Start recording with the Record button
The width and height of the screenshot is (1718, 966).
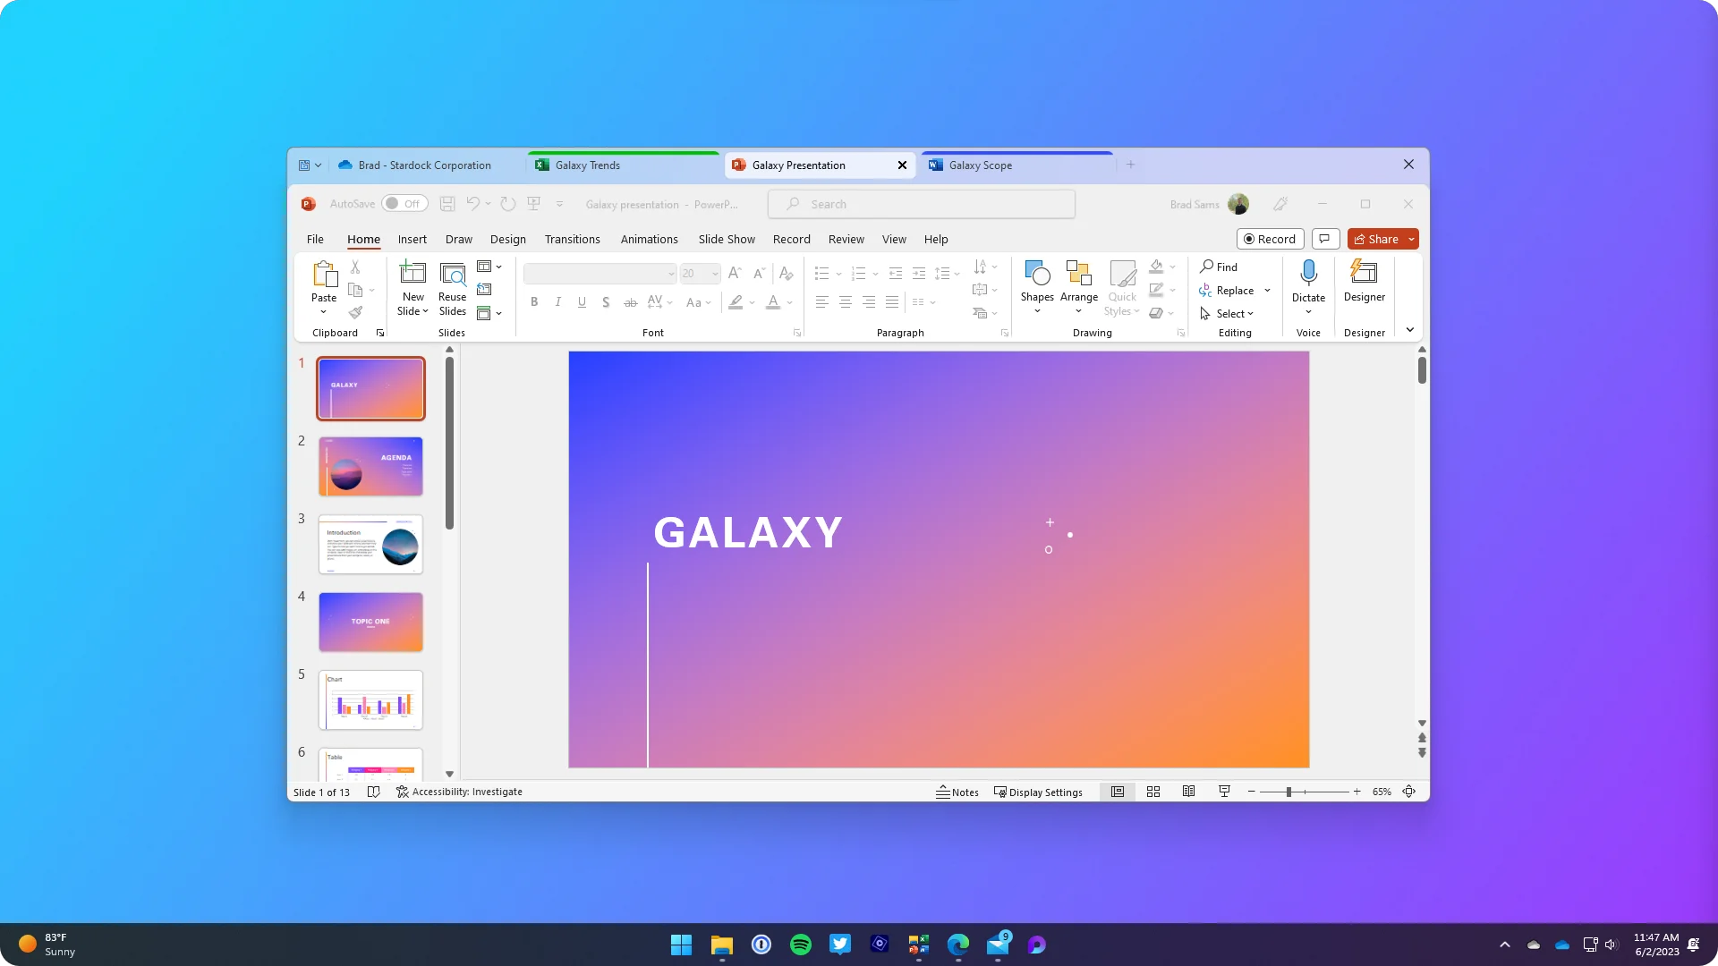tap(1269, 239)
